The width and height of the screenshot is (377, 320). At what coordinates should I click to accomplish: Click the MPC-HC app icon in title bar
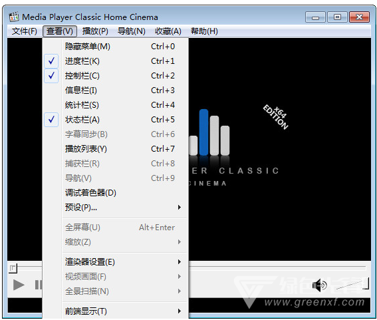click(x=14, y=17)
